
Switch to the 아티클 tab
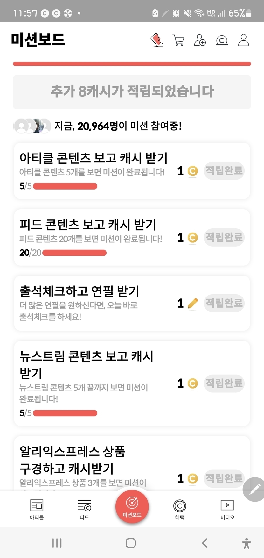coord(37,509)
